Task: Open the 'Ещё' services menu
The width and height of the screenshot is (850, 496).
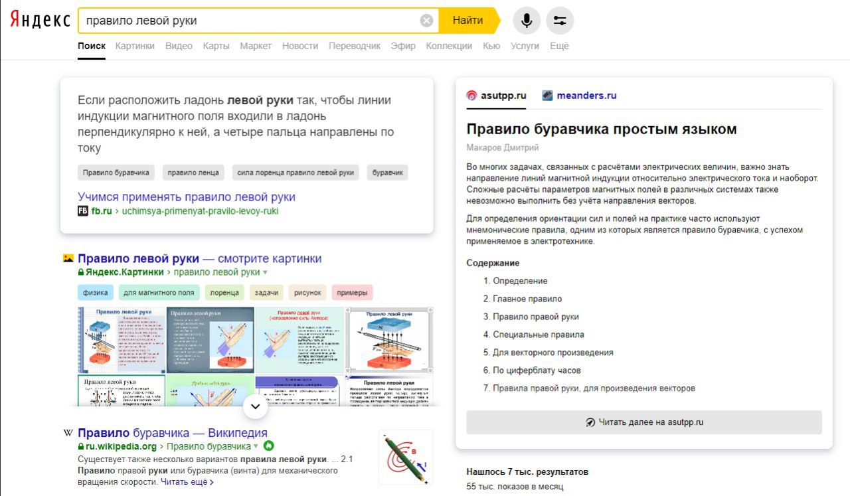Action: click(x=559, y=46)
